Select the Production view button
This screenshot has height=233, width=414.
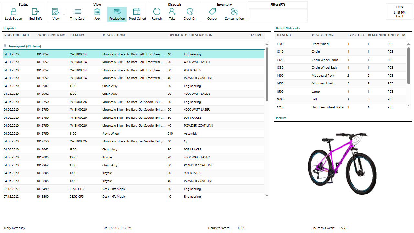click(117, 14)
